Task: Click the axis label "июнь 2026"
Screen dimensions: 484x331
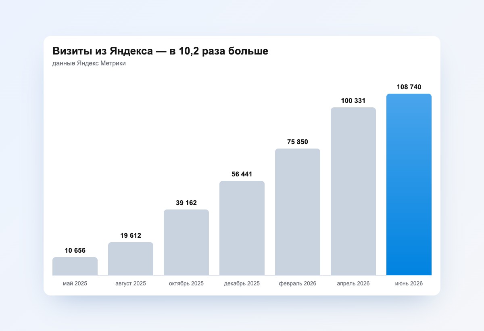Action: click(x=409, y=284)
